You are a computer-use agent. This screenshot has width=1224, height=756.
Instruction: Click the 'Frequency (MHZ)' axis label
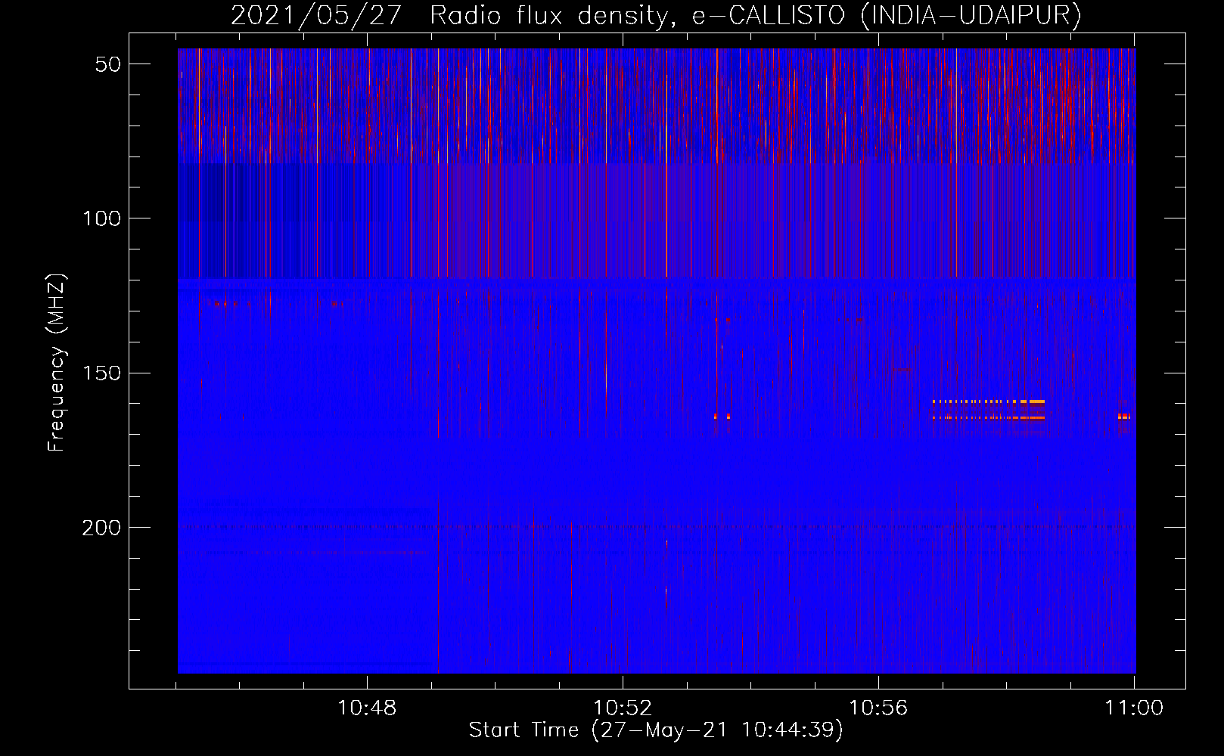pos(57,362)
